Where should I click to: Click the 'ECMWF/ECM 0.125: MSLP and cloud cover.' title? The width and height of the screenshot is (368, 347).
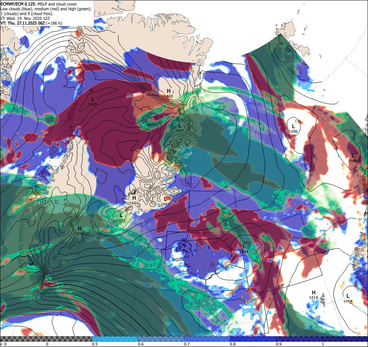(x=39, y=4)
